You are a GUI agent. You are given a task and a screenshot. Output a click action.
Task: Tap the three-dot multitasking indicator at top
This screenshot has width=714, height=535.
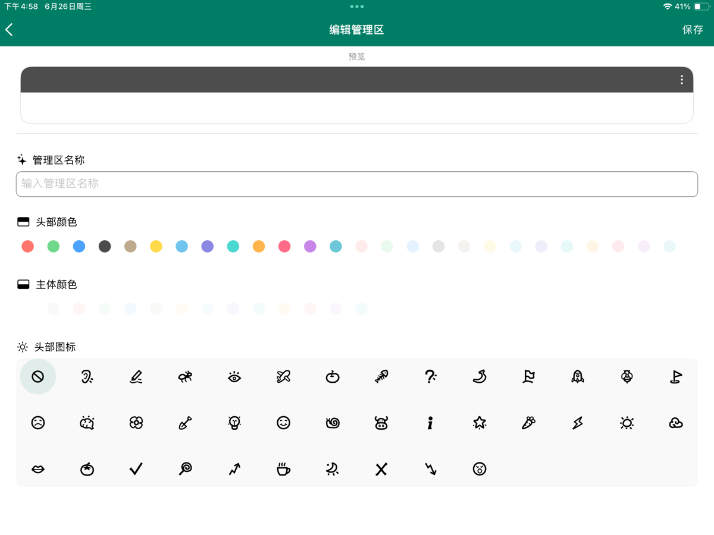(357, 7)
